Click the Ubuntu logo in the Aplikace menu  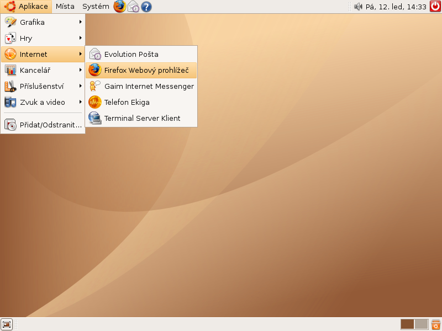[10, 6]
